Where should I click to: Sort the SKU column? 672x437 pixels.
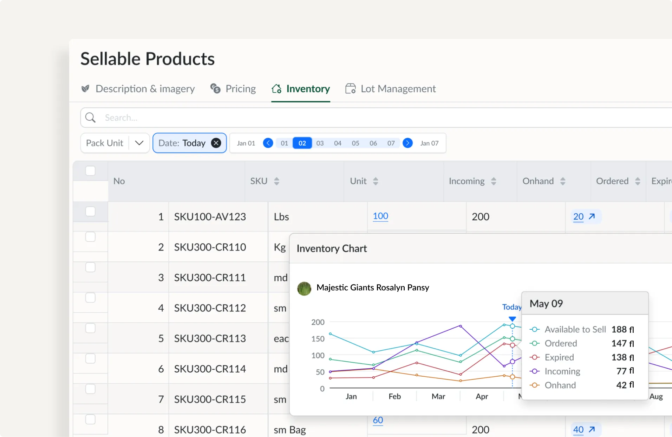[x=276, y=181]
